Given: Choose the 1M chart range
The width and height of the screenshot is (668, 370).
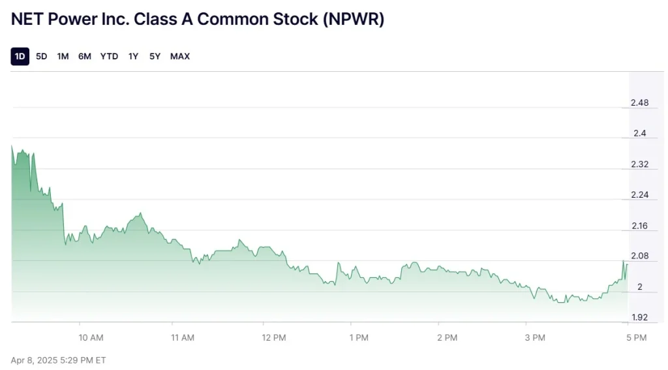Looking at the screenshot, I should click(x=63, y=57).
